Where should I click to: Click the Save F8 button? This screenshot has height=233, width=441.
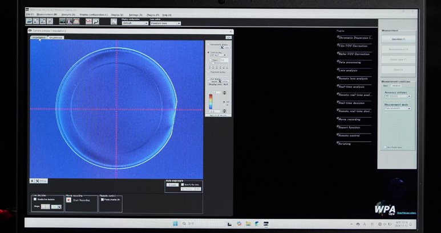tap(398, 69)
